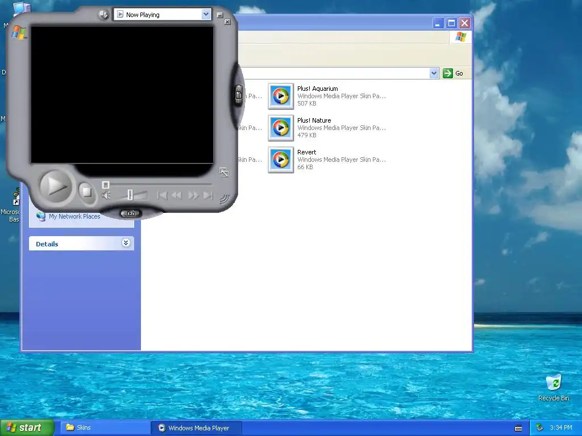This screenshot has height=436, width=582.
Task: Switch to Windows Media Player taskbar button
Action: (x=197, y=428)
